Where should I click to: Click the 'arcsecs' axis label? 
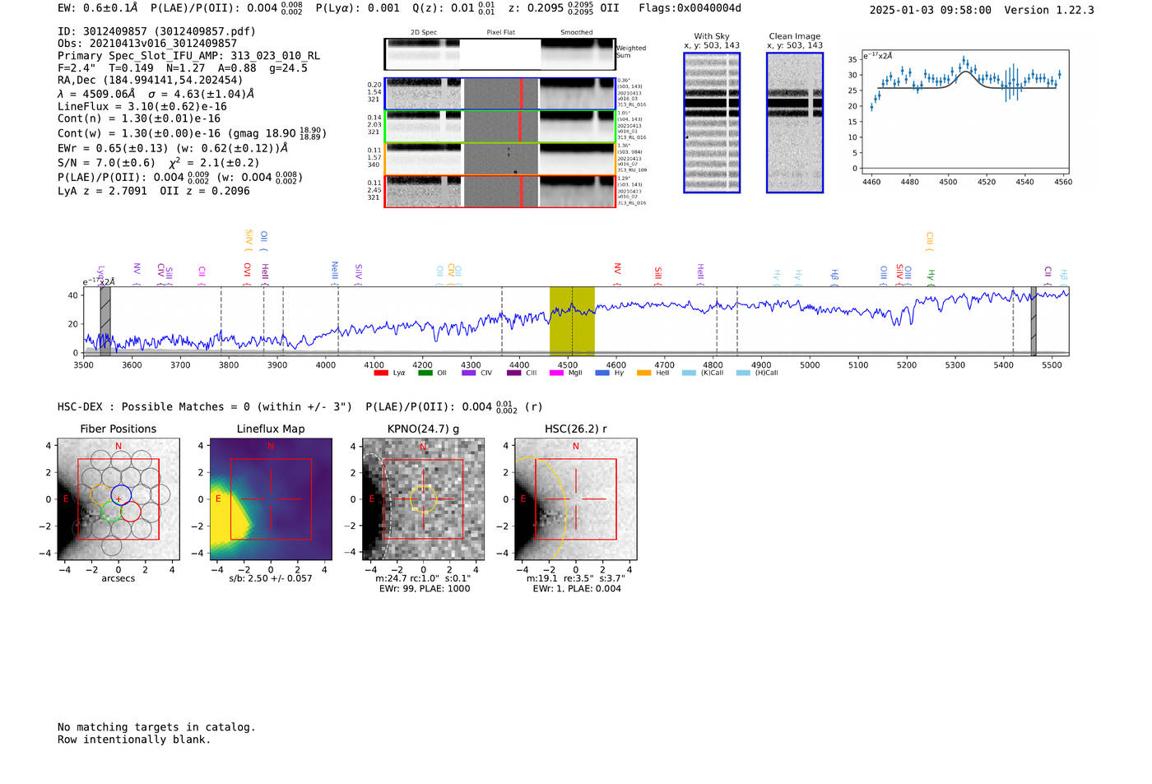point(118,578)
